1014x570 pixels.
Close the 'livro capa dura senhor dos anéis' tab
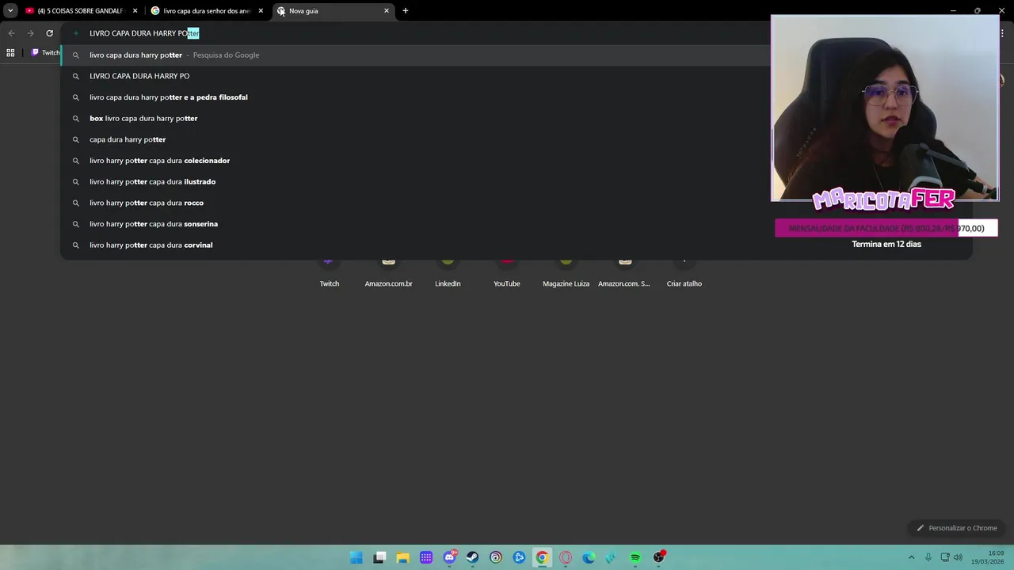click(261, 11)
